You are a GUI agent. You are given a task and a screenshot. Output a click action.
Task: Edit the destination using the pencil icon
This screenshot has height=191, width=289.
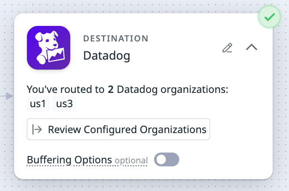pyautogui.click(x=227, y=48)
